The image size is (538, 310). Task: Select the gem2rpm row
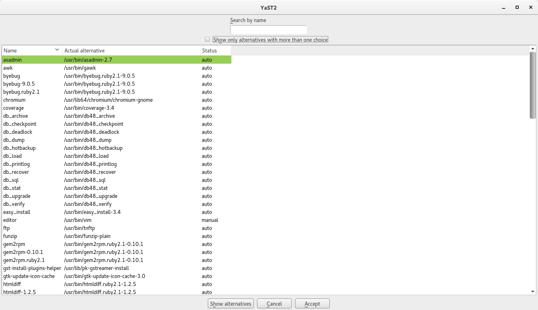coord(116,244)
